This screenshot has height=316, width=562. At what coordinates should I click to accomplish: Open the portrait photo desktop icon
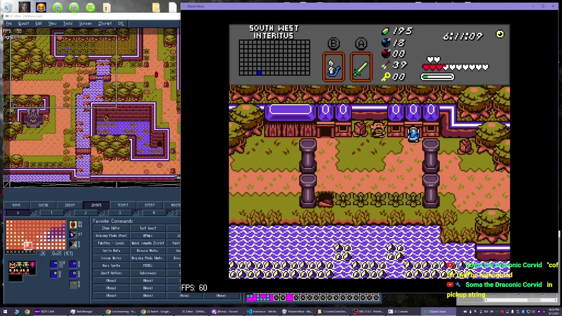pyautogui.click(x=24, y=7)
